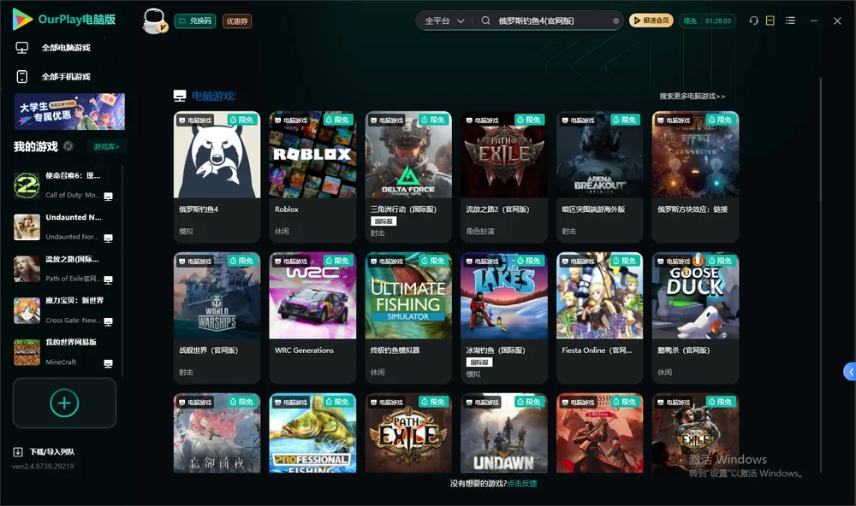Click ver:2.4.9739.29219 version text

(x=43, y=467)
